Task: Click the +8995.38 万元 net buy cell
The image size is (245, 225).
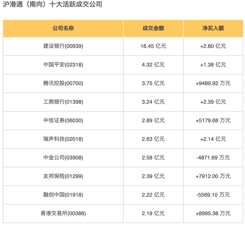Action: 213,213
